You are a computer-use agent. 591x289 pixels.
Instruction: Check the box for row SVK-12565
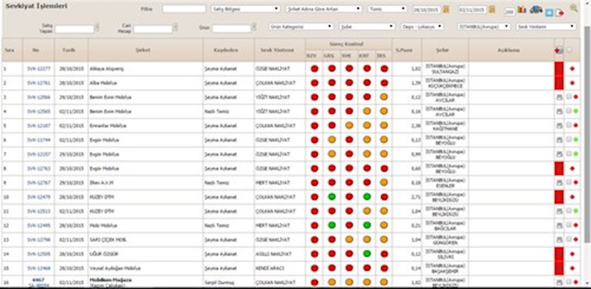[x=569, y=111]
